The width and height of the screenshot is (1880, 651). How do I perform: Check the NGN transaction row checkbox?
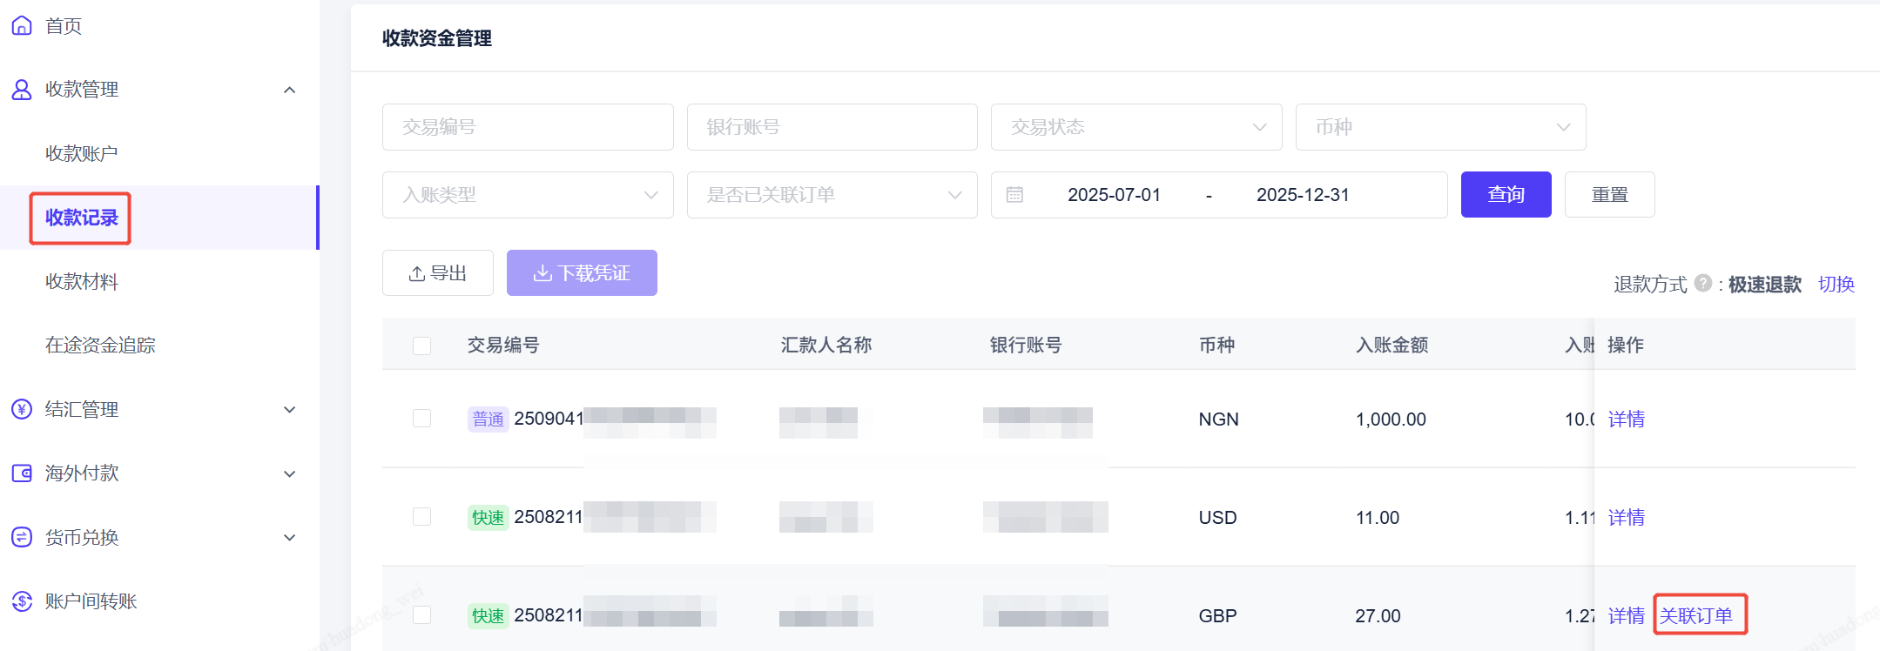point(422,419)
